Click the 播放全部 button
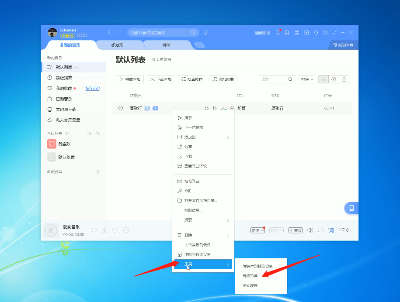The width and height of the screenshot is (400, 302). click(130, 79)
